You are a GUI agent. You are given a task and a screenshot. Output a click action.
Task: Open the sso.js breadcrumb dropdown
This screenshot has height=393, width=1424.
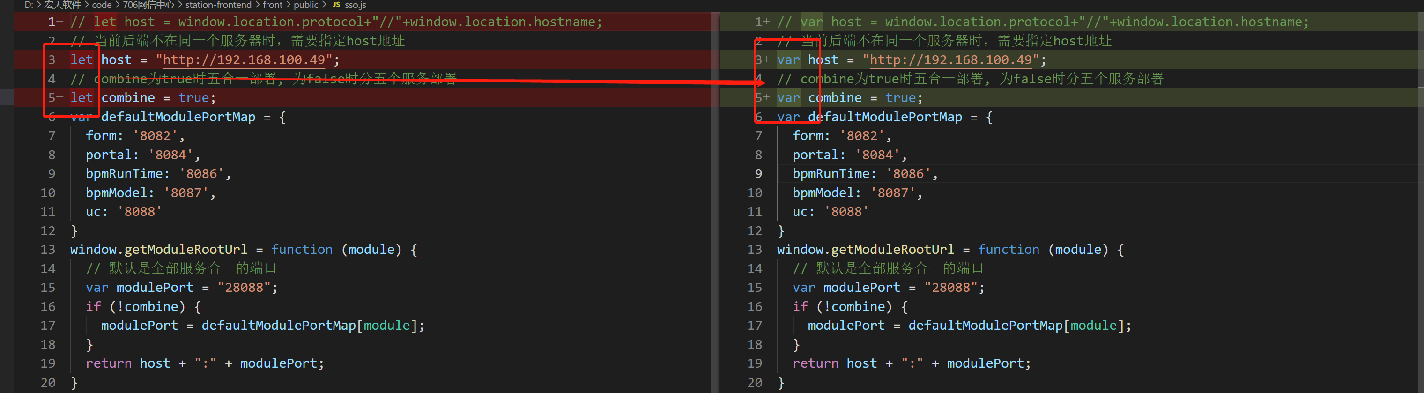point(356,5)
